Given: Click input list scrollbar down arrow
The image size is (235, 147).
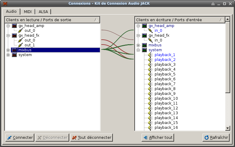Looking at the screenshot, I should 227,128.
